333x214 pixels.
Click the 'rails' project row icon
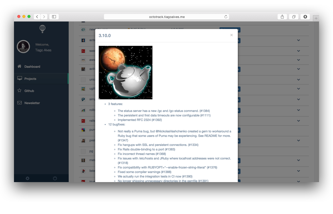tap(83, 121)
